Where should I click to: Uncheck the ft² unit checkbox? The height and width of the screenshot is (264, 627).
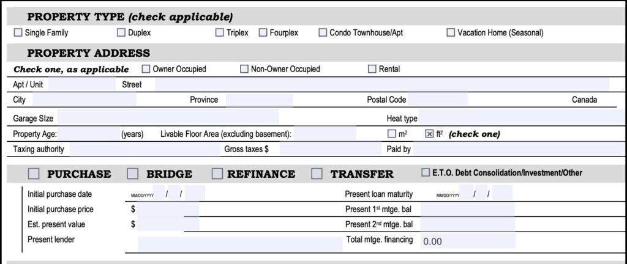(x=429, y=134)
